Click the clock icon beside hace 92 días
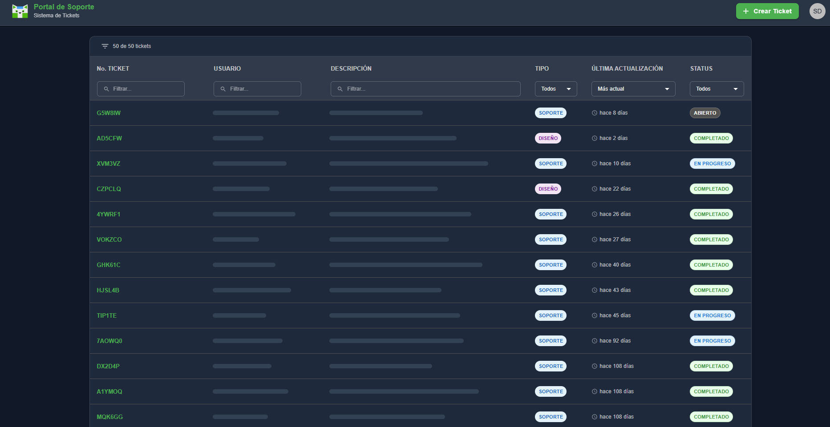The image size is (830, 427). [595, 341]
